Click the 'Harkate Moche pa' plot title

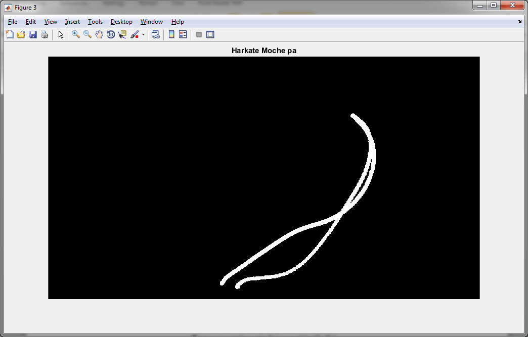click(x=264, y=51)
